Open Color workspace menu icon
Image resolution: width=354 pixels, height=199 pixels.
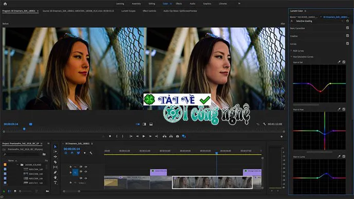171,4
